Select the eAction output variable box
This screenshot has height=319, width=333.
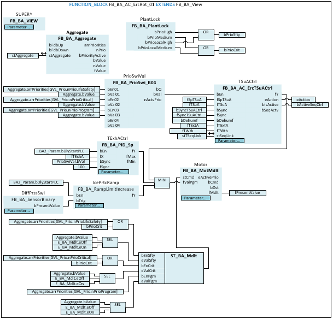point(303,99)
